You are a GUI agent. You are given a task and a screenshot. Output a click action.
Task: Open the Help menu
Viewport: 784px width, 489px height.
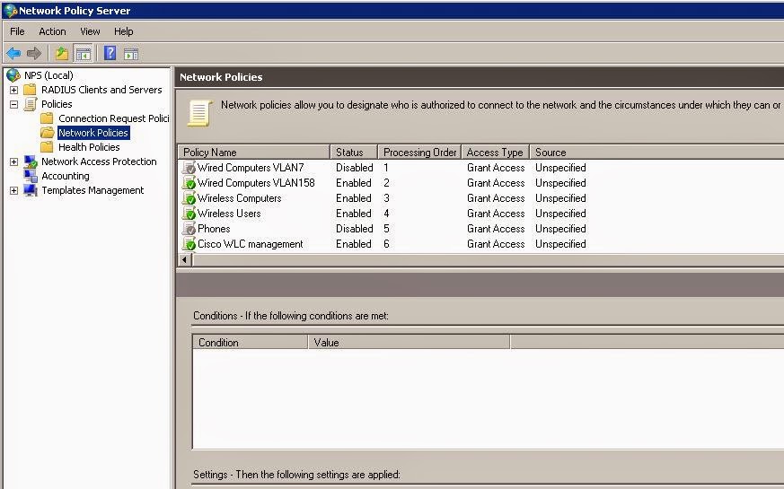pyautogui.click(x=124, y=31)
